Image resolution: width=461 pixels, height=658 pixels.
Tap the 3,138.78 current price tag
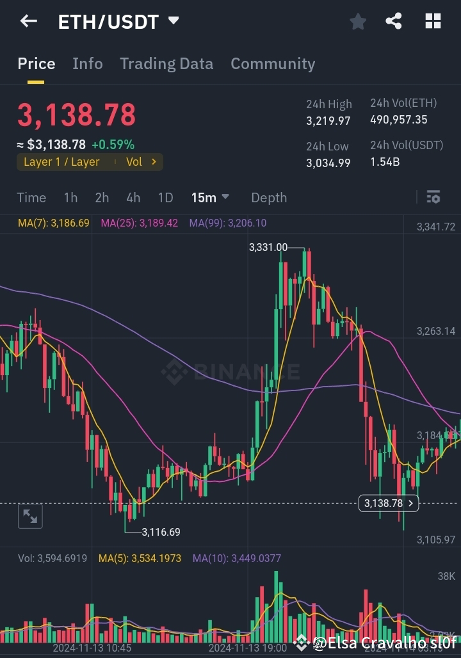[x=388, y=504]
